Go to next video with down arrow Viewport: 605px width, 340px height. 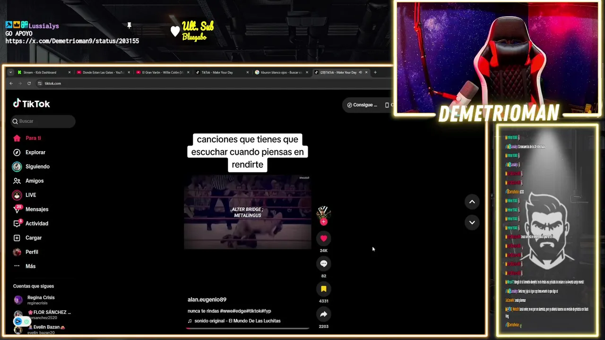(x=472, y=222)
